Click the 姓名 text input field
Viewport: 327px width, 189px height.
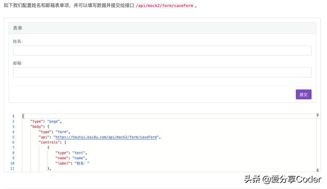coord(162,51)
